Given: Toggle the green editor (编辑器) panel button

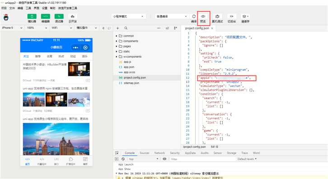Looking at the screenshot, I should [45, 16].
